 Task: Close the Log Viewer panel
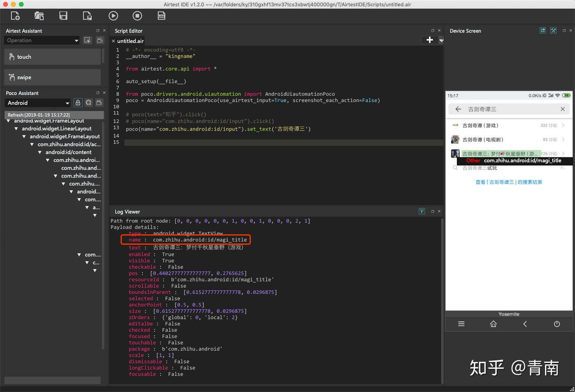(x=439, y=211)
